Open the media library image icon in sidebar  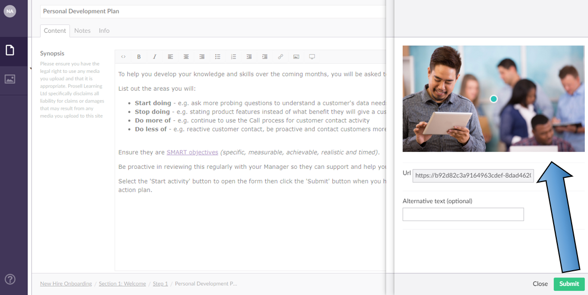point(10,79)
